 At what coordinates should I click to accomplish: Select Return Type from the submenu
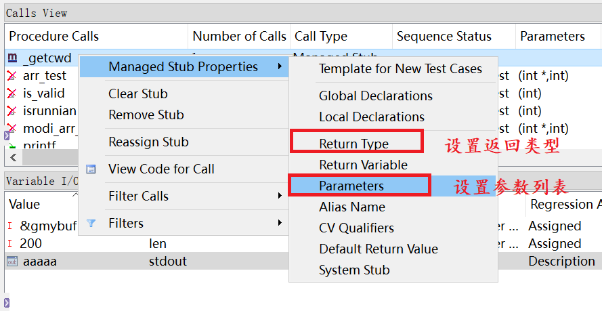(x=354, y=144)
